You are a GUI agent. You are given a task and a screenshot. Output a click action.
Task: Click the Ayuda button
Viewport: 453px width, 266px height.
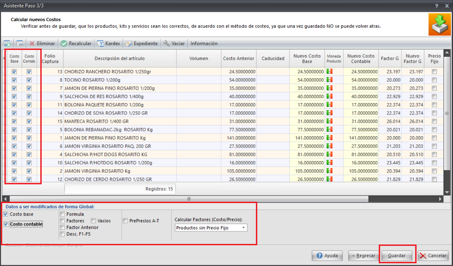[327, 256]
